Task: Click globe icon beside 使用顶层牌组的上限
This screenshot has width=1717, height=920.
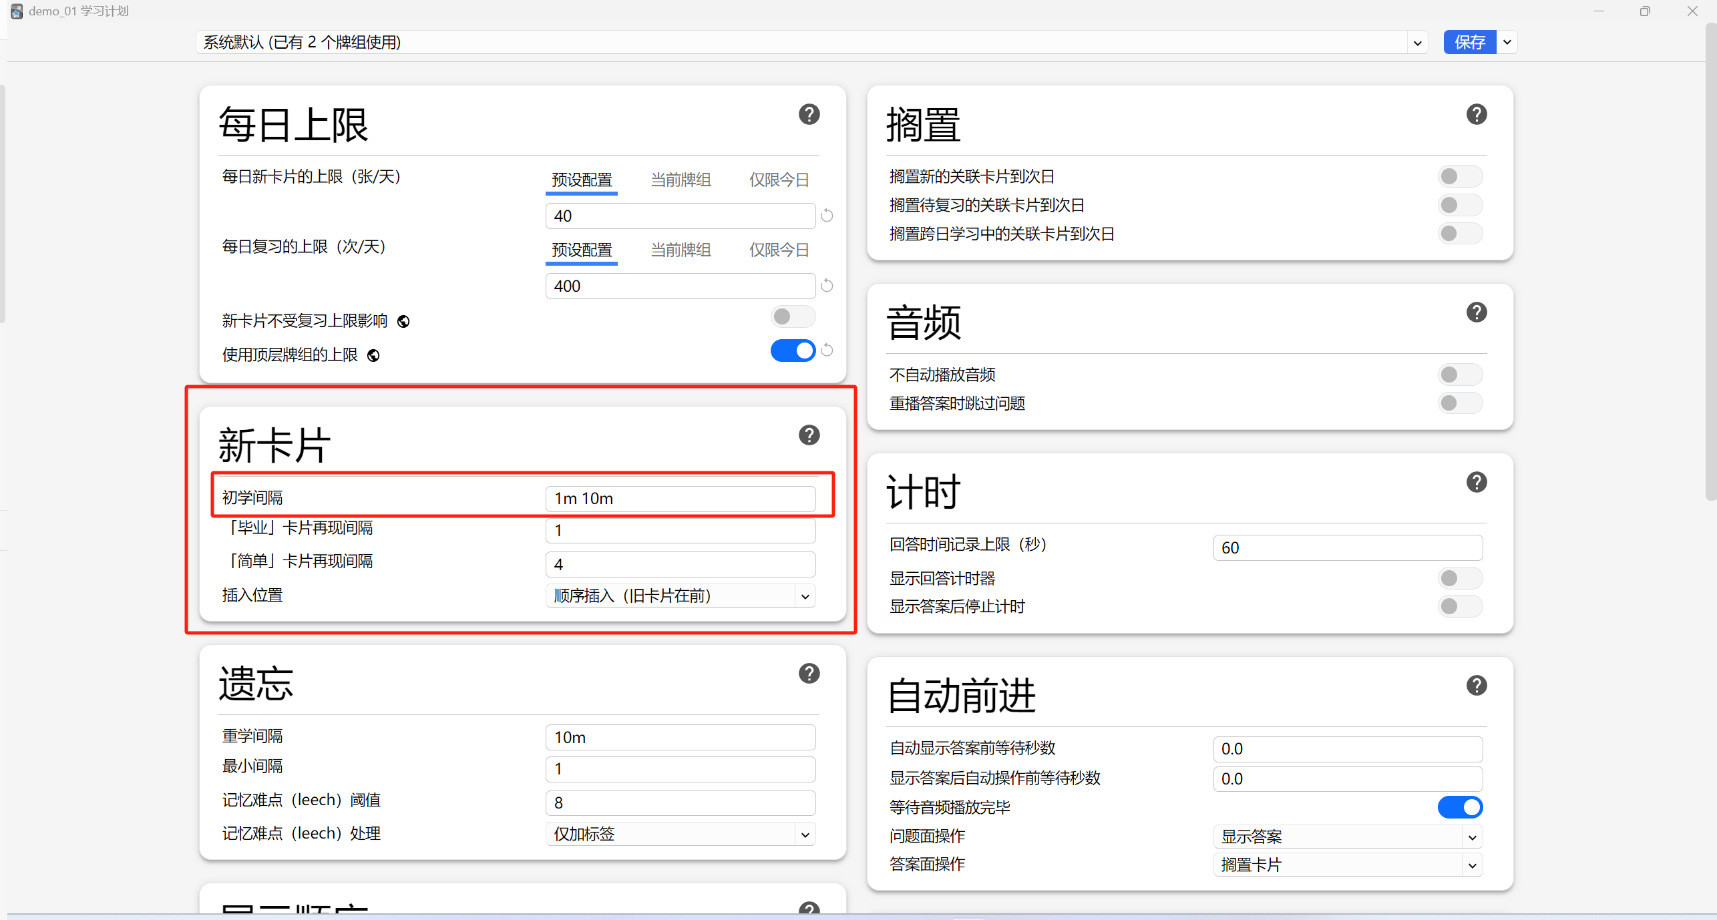Action: pos(374,355)
